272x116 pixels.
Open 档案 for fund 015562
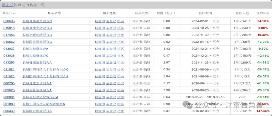tap(121, 42)
